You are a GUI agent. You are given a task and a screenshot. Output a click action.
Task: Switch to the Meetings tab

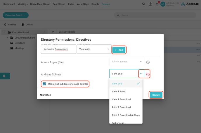tap(22, 4)
